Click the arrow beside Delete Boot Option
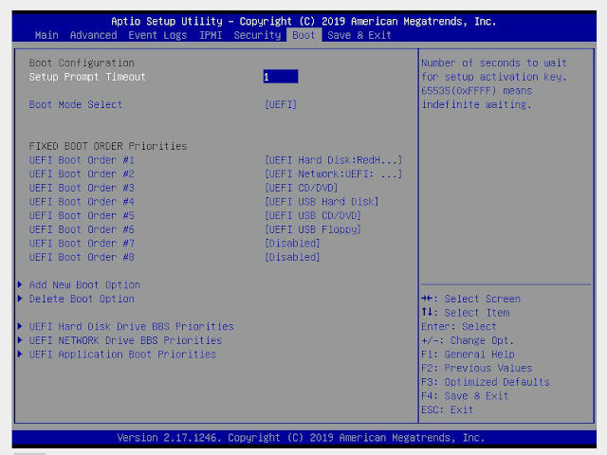The image size is (607, 455). tap(20, 299)
